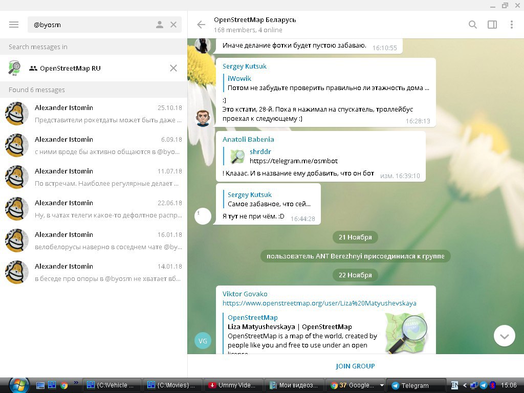Open the three-dot chat options menu
Image resolution: width=524 pixels, height=393 pixels.
512,25
